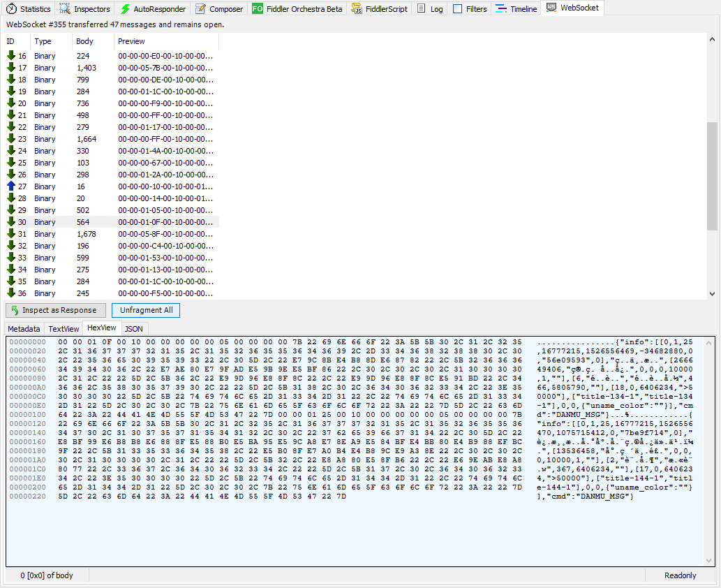The image size is (721, 588).
Task: Sort messages by the Type column header
Action: point(43,41)
